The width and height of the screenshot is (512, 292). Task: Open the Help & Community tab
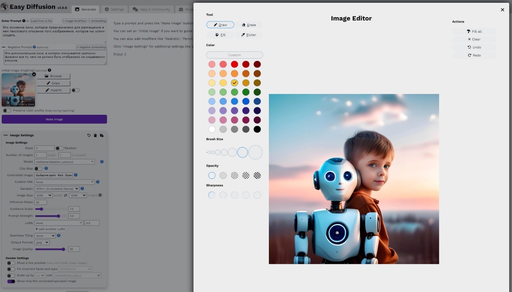coord(152,9)
